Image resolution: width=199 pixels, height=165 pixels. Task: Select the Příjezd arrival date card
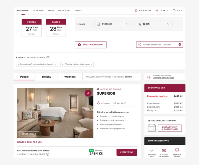(x=32, y=28)
